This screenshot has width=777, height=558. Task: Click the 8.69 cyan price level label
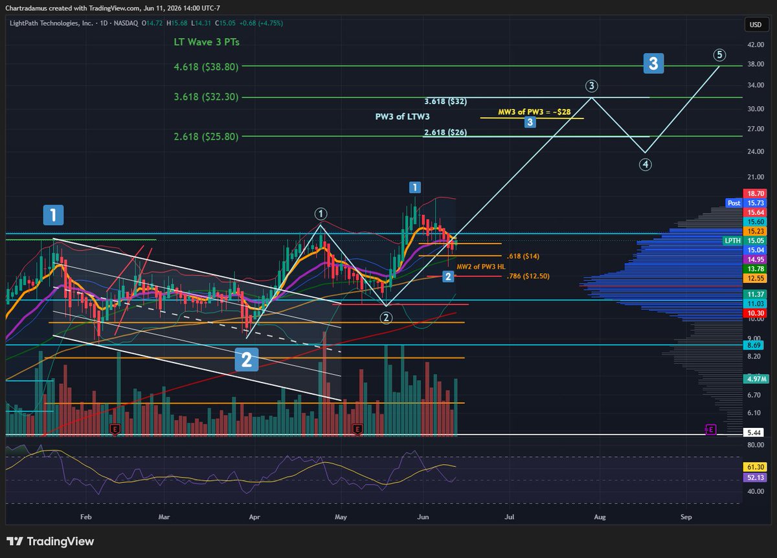753,346
